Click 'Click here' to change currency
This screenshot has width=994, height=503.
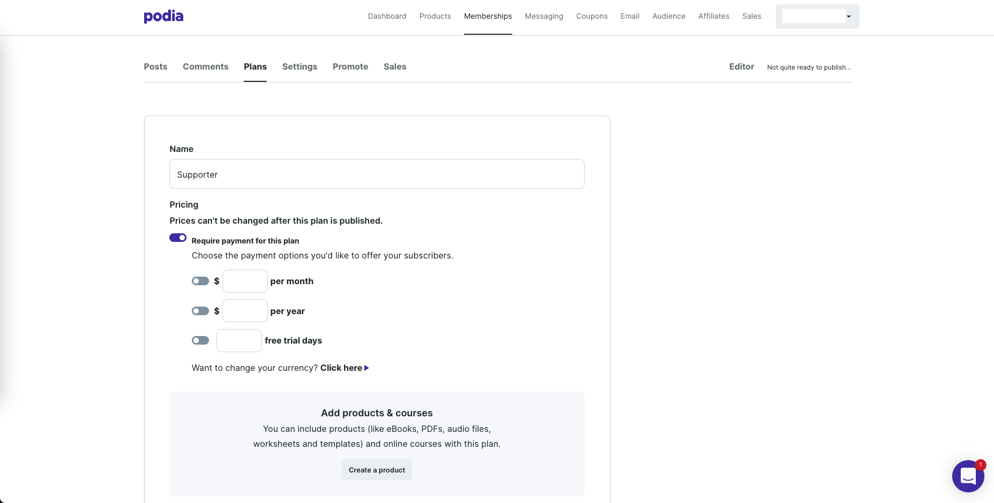341,368
